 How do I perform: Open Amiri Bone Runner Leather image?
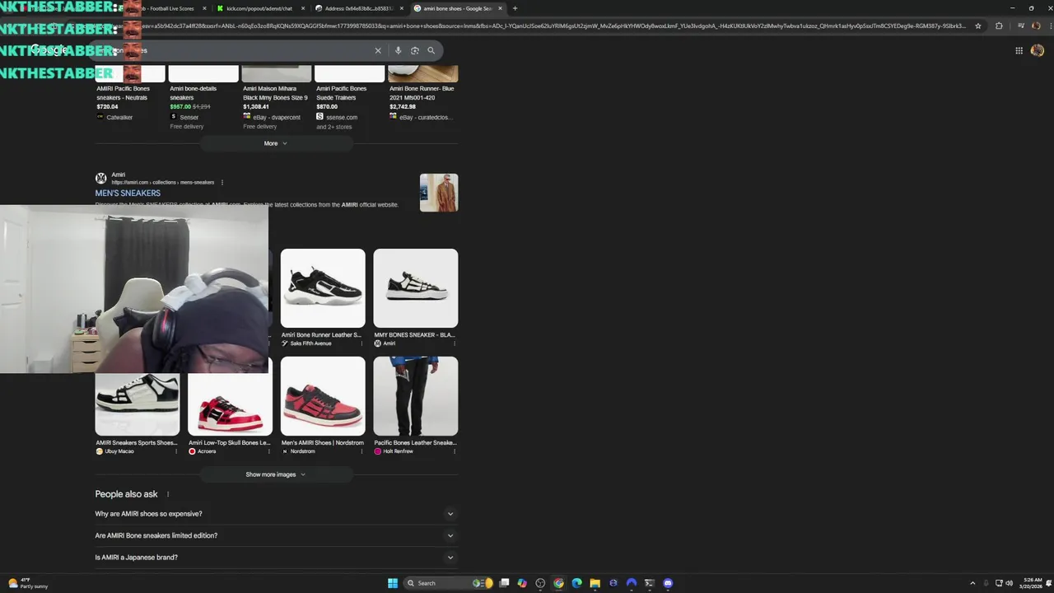click(x=323, y=288)
